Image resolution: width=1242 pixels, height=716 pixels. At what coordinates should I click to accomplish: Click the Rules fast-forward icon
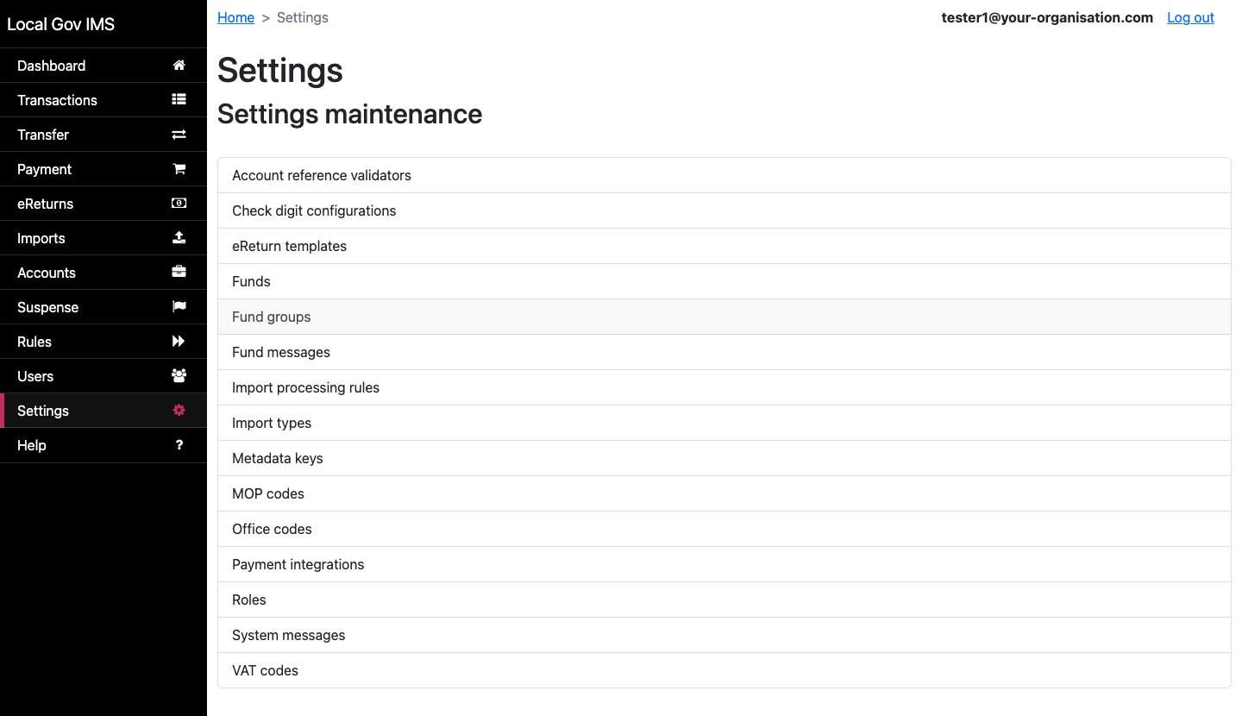179,341
